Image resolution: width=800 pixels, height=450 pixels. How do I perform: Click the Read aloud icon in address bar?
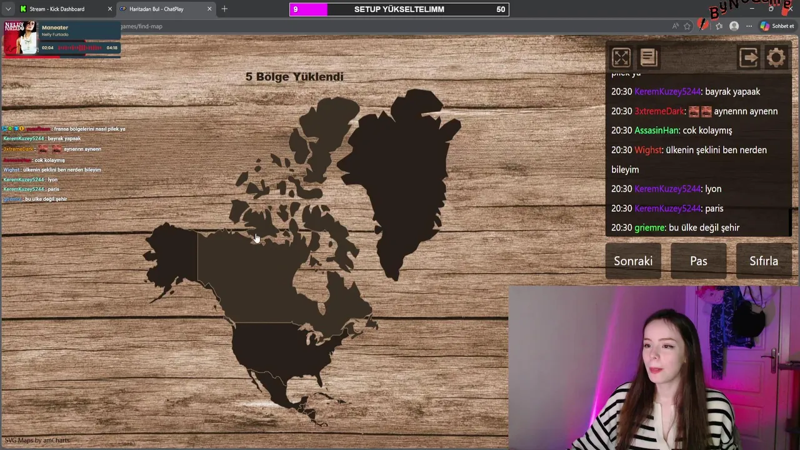[x=676, y=26]
